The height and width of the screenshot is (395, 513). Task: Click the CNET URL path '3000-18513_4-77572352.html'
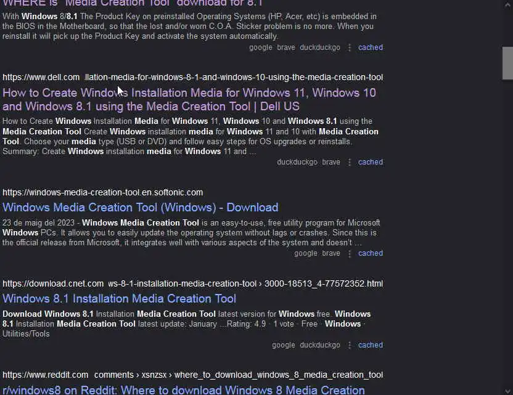tap(324, 283)
